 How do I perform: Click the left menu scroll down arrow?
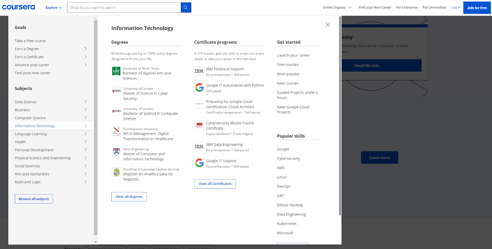coord(96,242)
